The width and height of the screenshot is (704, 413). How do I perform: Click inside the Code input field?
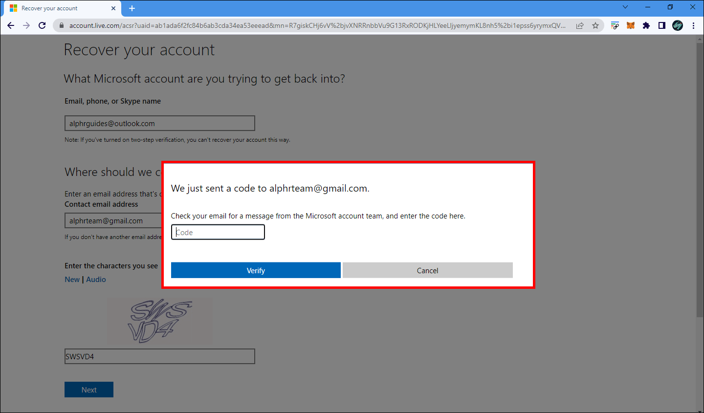(x=218, y=232)
